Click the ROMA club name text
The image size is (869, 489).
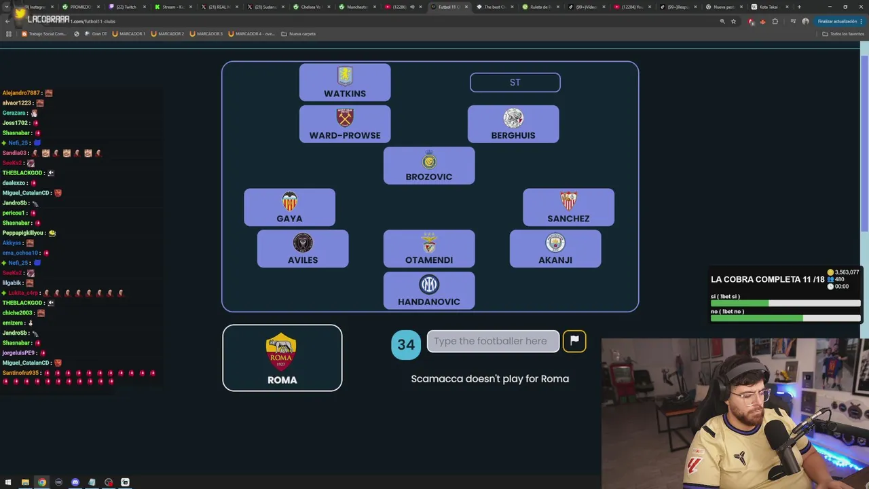tap(282, 380)
